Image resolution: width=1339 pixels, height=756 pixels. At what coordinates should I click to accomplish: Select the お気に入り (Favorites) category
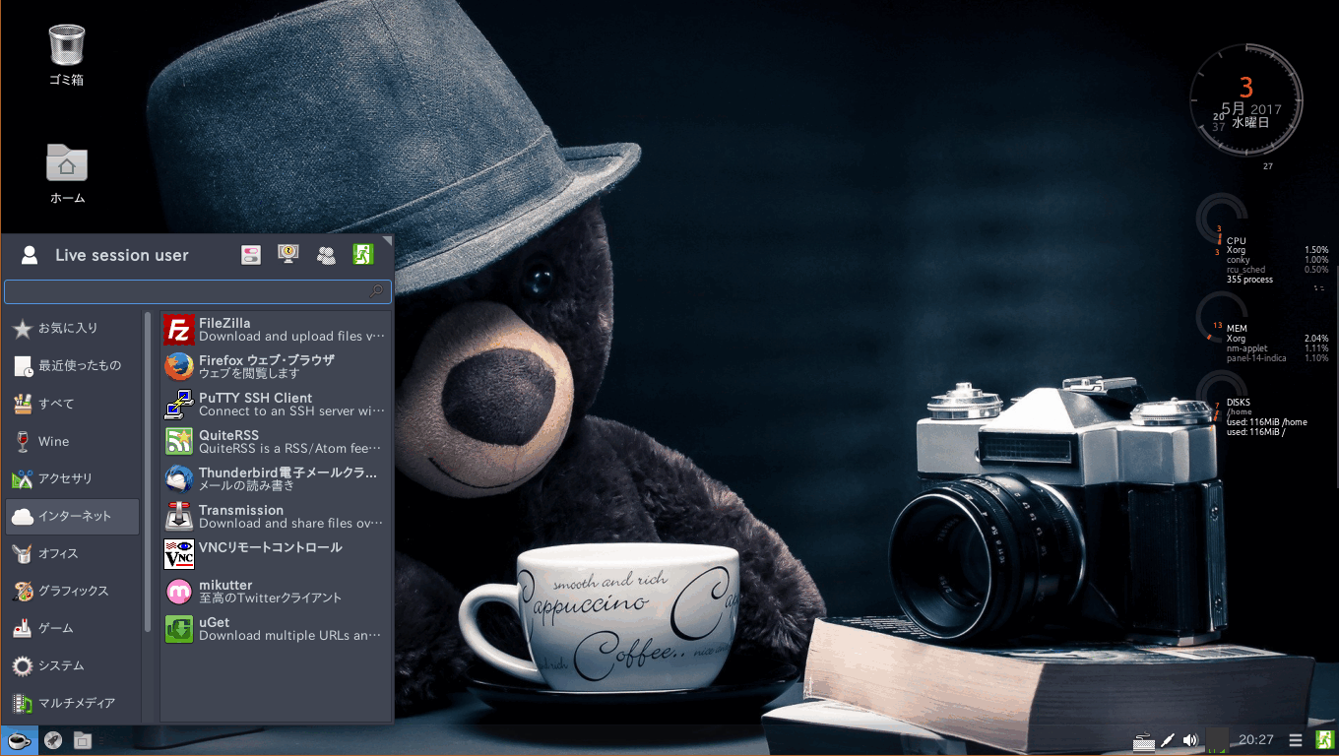[x=73, y=329]
